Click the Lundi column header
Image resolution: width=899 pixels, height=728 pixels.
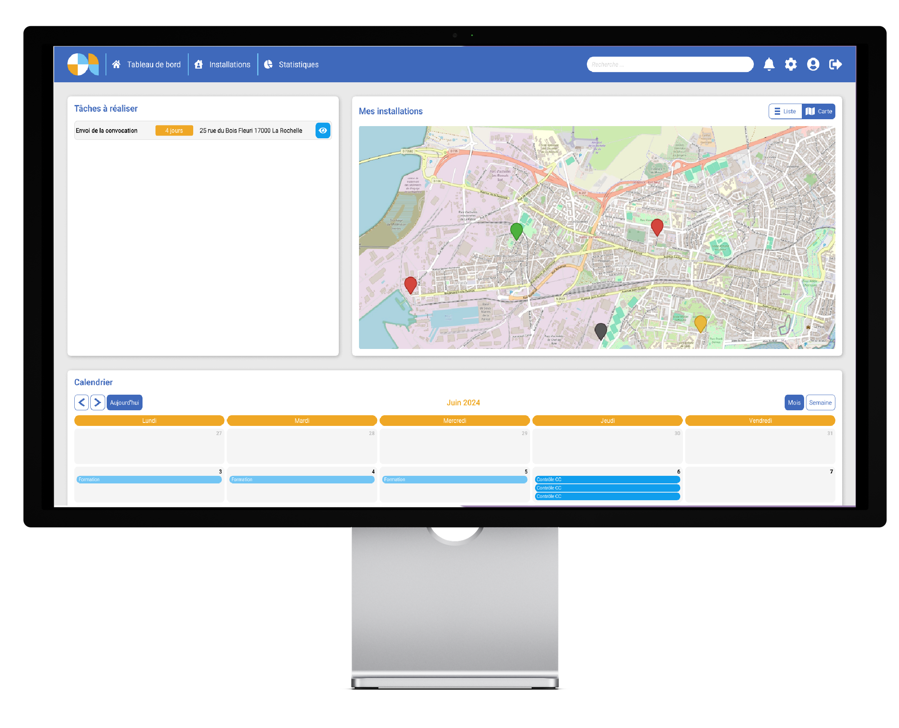coord(149,420)
